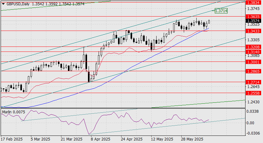Select the 1.3001 red level label
The height and width of the screenshot is (143, 263).
(253, 62)
